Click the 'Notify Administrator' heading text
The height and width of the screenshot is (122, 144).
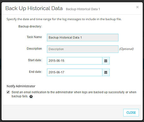[x=21, y=86]
